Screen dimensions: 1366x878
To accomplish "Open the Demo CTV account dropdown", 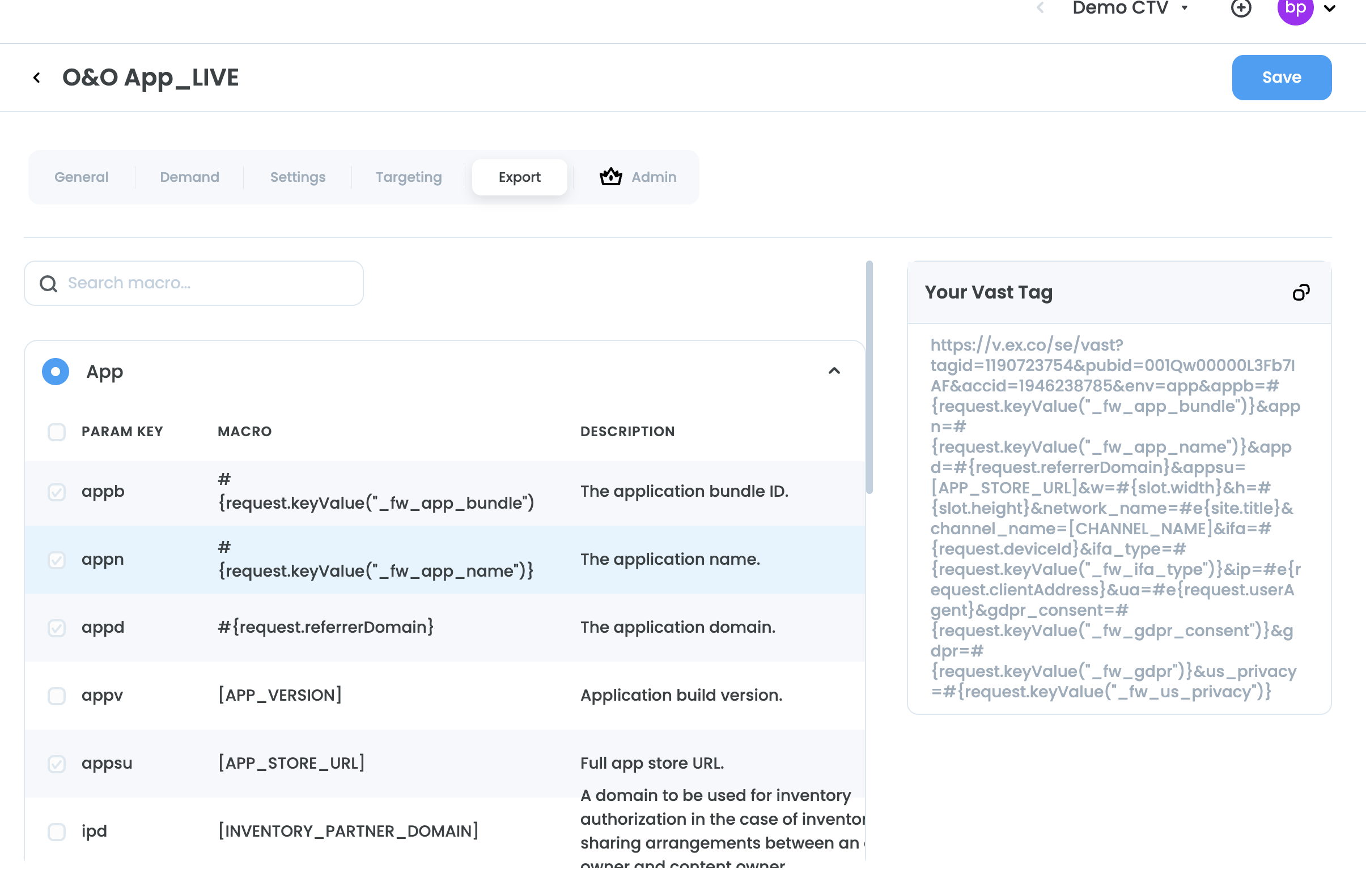I will pos(1129,8).
